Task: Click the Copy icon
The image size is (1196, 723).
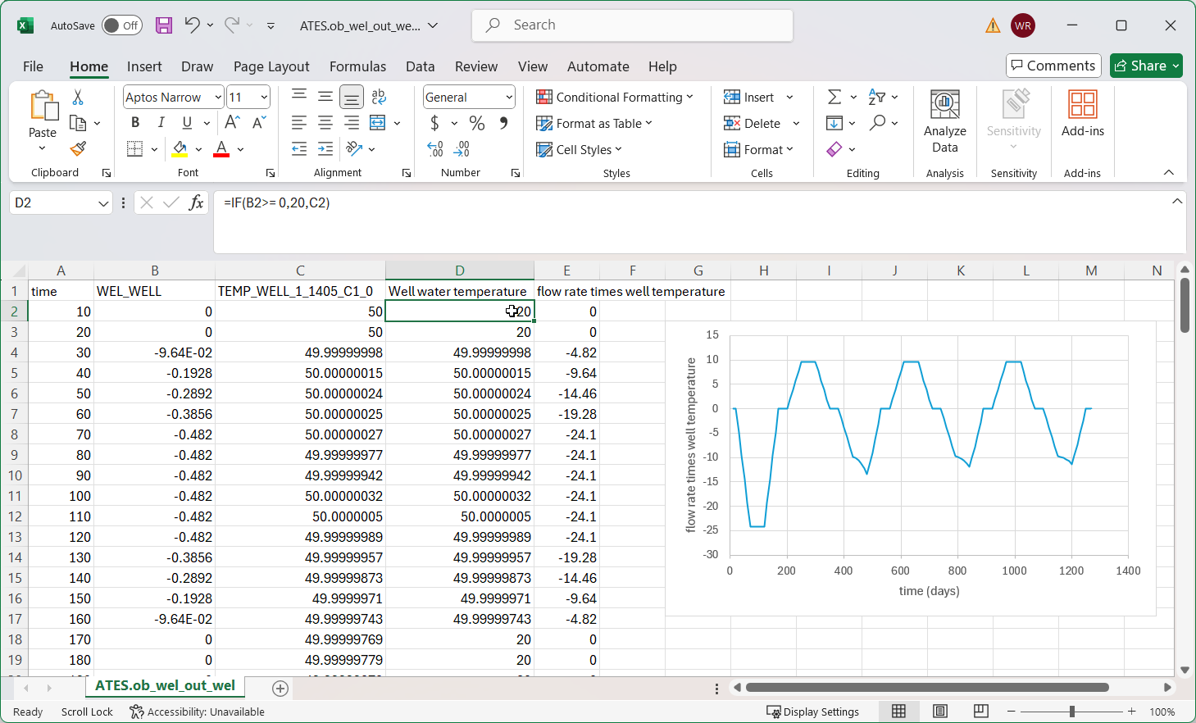Action: [x=78, y=123]
